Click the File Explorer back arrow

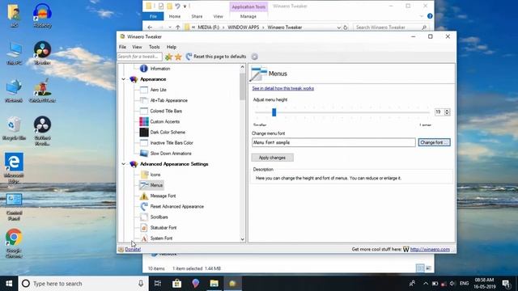click(x=150, y=27)
